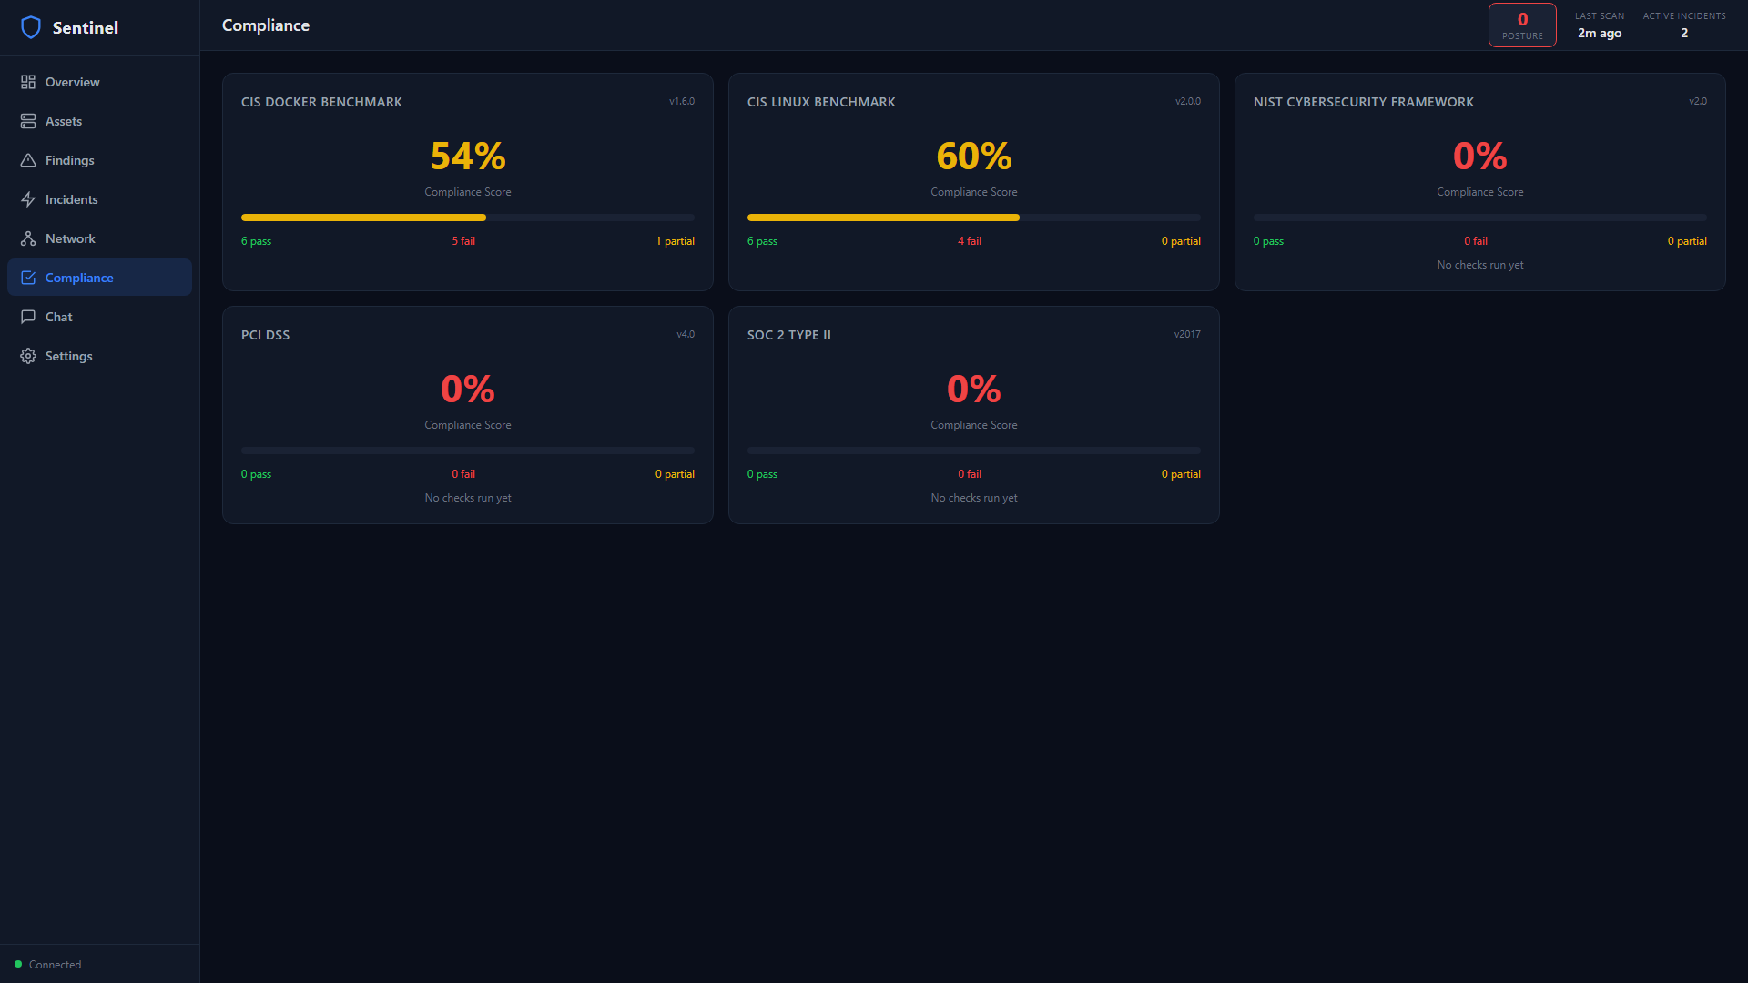
Task: Select the PCI DSS compliance card title
Action: pos(265,335)
